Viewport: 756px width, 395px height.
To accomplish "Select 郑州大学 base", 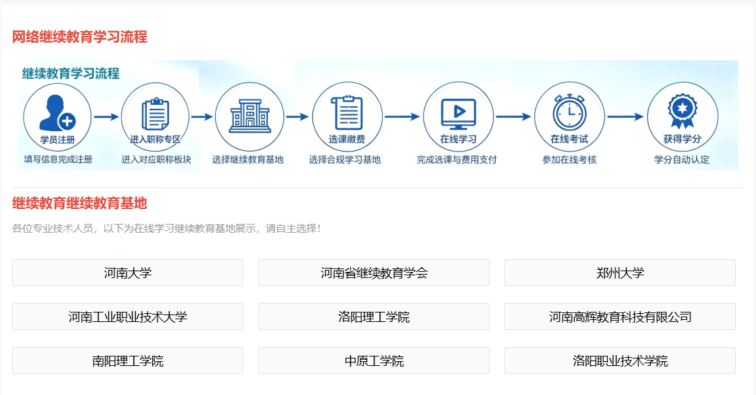I will click(x=620, y=273).
